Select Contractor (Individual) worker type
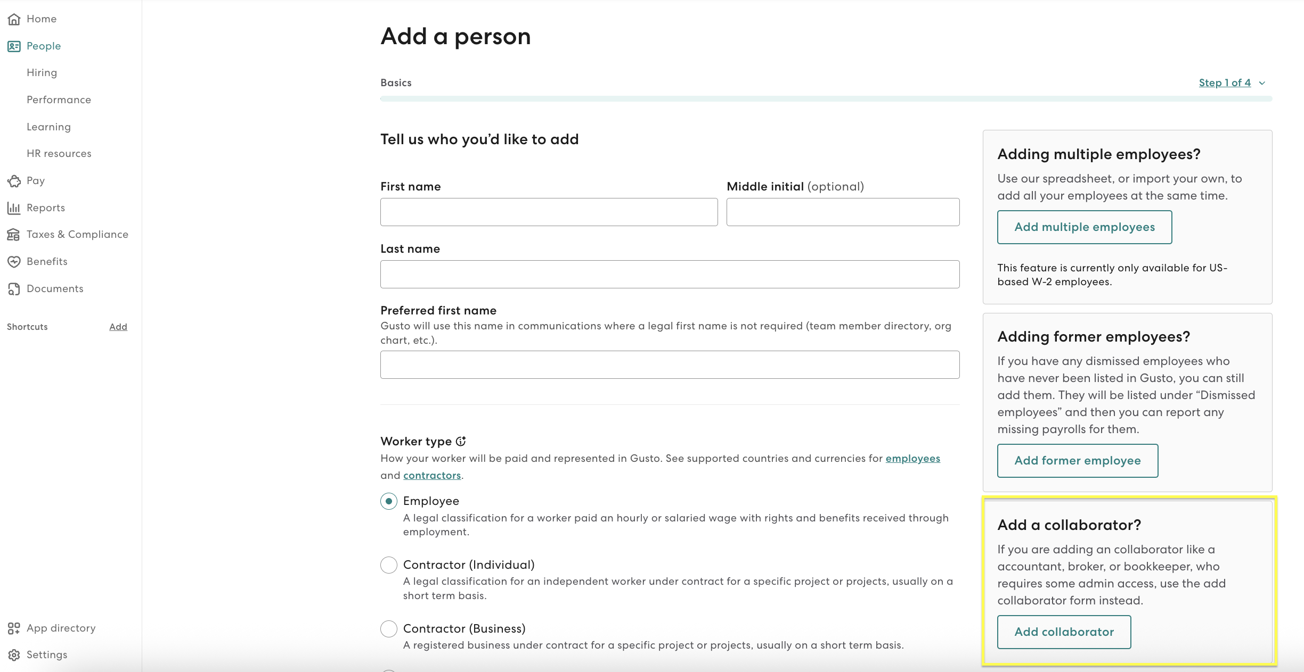Viewport: 1304px width, 672px height. click(x=389, y=565)
